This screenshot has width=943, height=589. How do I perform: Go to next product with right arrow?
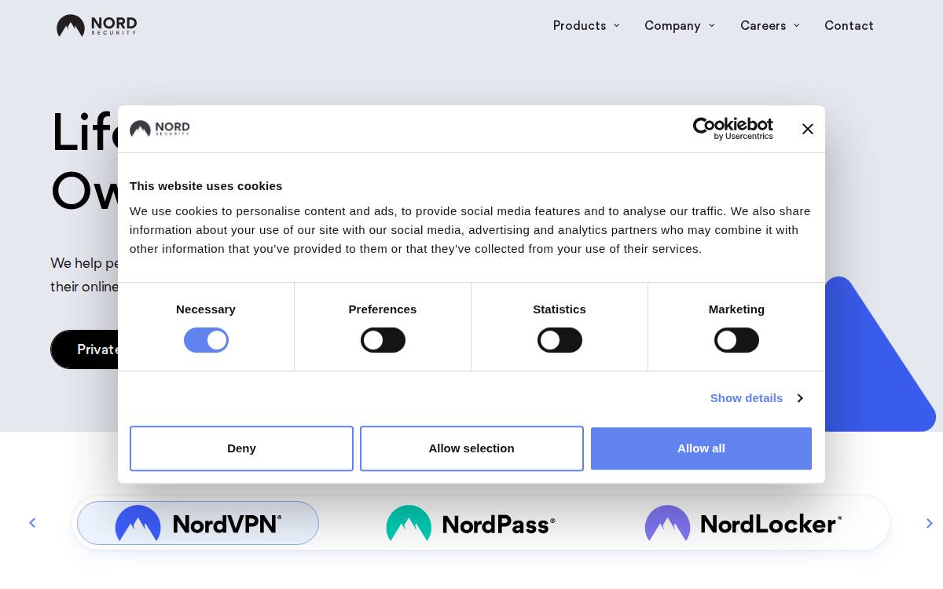pyautogui.click(x=930, y=523)
